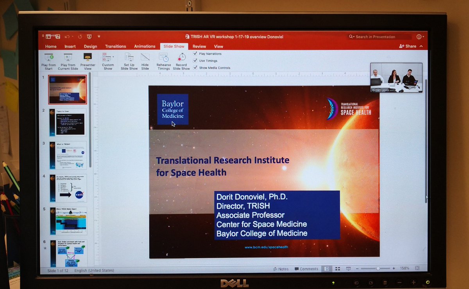Click the Hide Slide icon
This screenshot has width=469, height=289.
pos(145,57)
